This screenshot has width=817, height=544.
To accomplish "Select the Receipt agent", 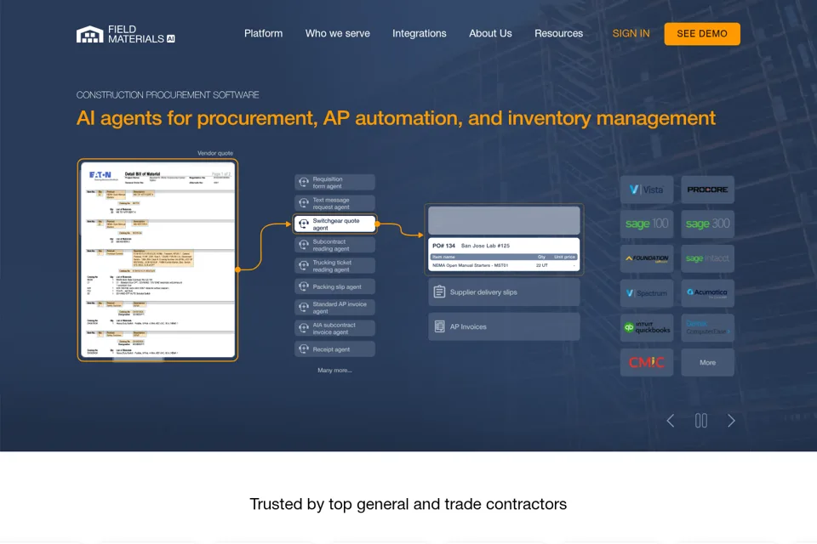I will tap(334, 348).
